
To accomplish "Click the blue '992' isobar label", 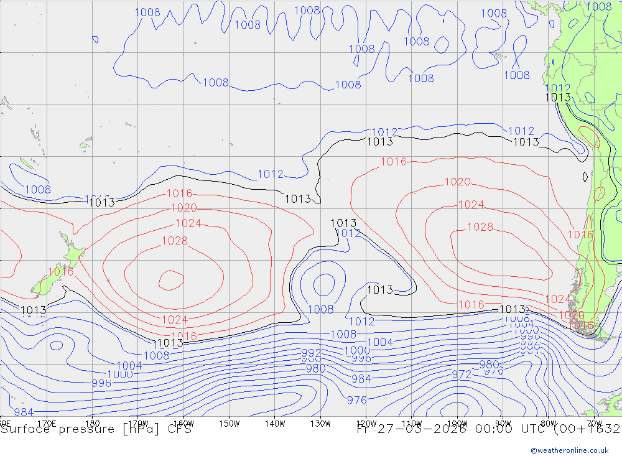I will (311, 352).
